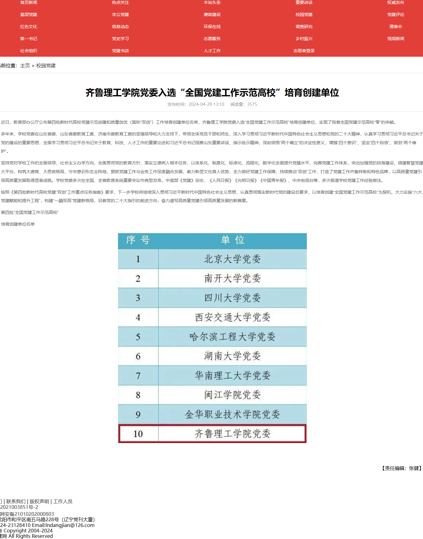Select 校园党建 in the red navigation

coord(304,14)
